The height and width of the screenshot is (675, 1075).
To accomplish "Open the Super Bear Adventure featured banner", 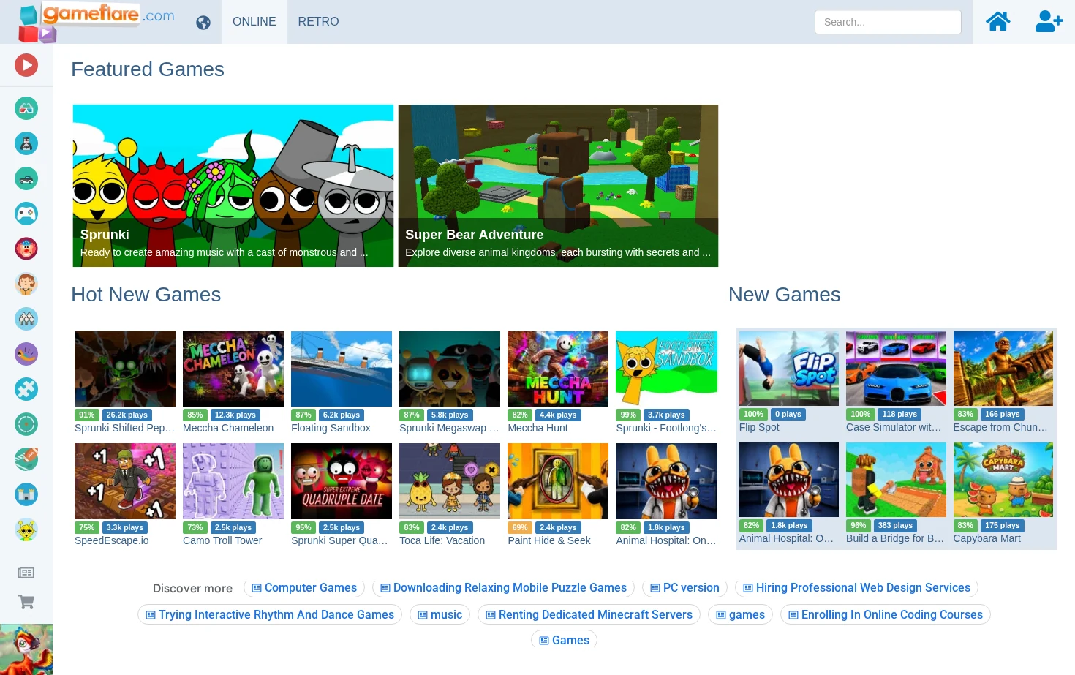I will (558, 186).
